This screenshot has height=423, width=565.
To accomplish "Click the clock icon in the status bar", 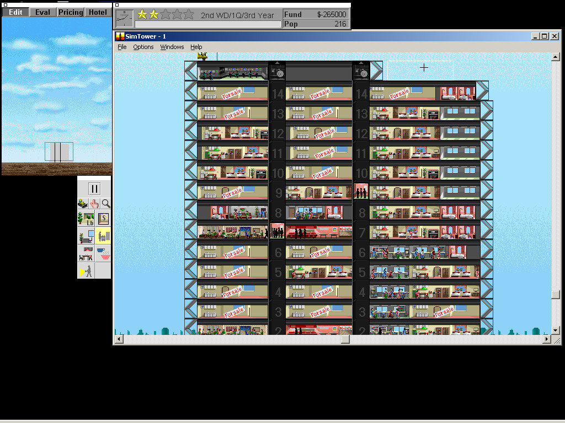I will (x=124, y=19).
